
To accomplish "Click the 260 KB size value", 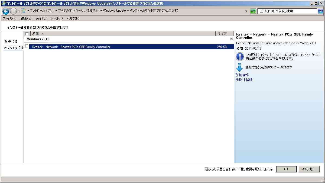I will [222, 47].
